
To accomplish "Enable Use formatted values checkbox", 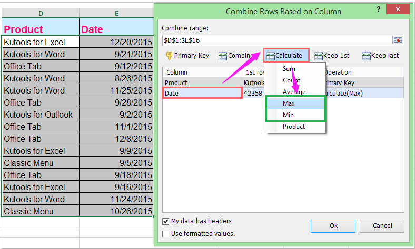I will point(166,234).
